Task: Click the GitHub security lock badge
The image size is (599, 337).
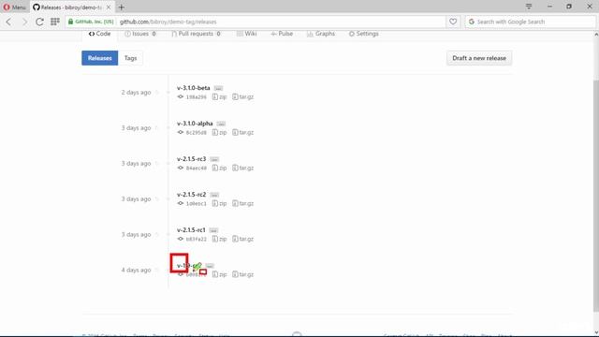Action: coord(91,22)
